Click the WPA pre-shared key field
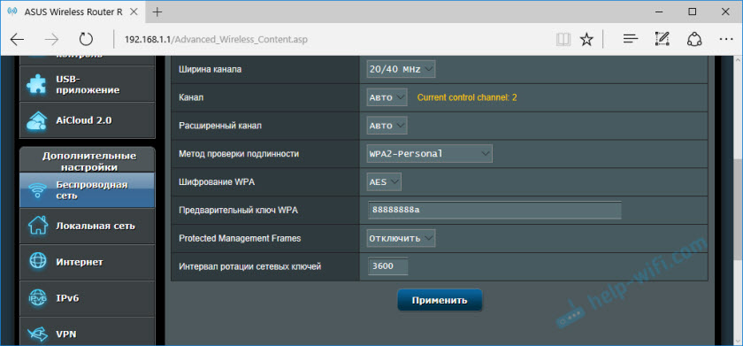Image resolution: width=743 pixels, height=346 pixels. click(494, 210)
